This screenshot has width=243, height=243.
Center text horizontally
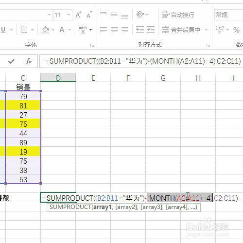click(x=114, y=30)
